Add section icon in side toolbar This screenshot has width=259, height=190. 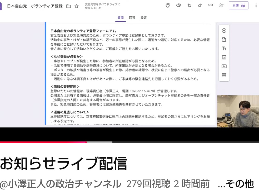pyautogui.click(x=224, y=75)
